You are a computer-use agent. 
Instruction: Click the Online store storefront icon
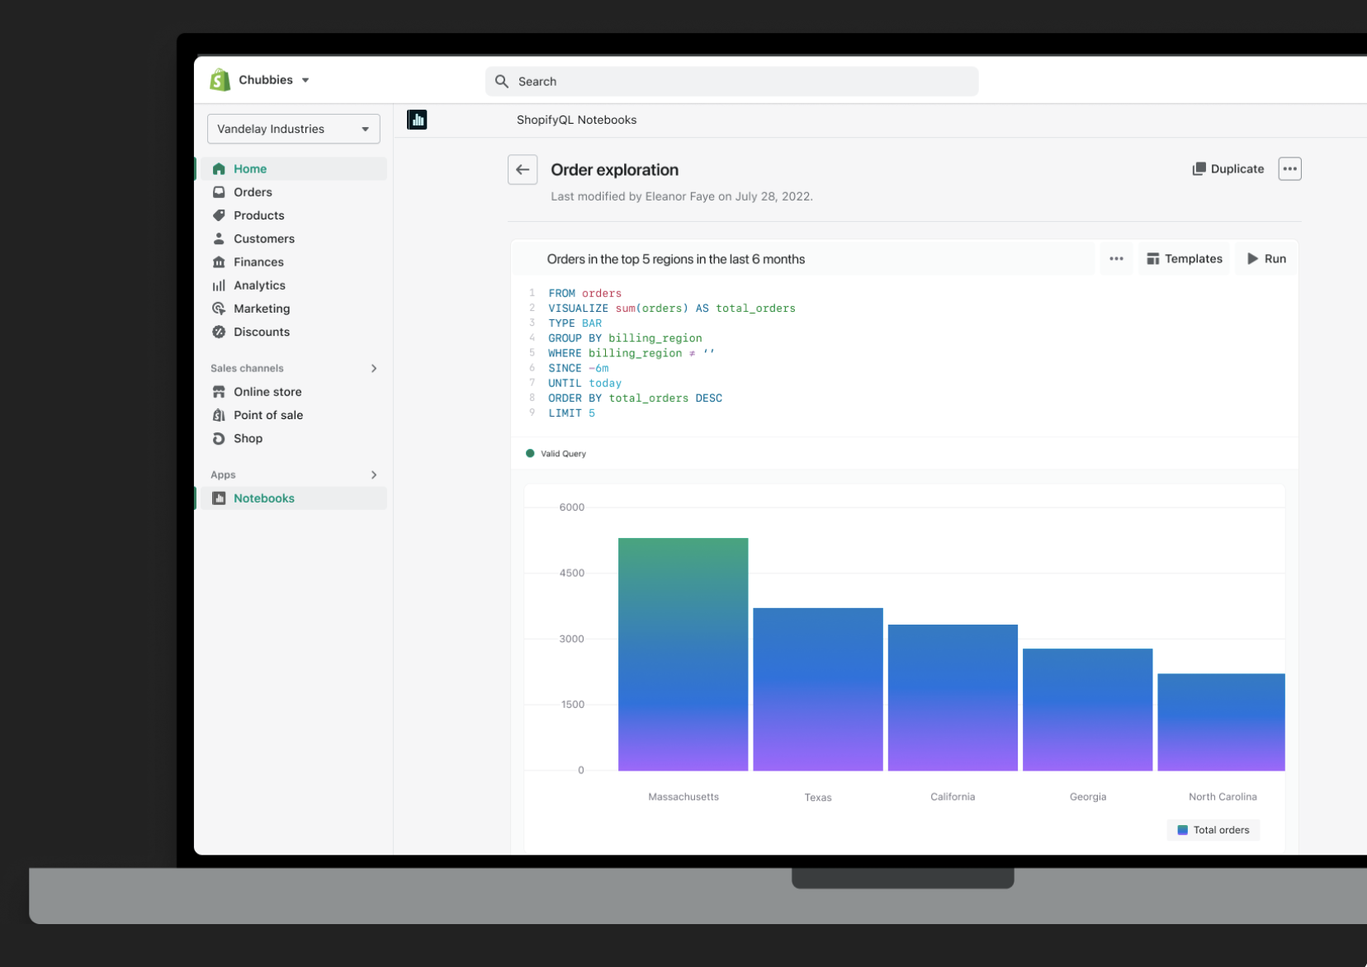219,392
